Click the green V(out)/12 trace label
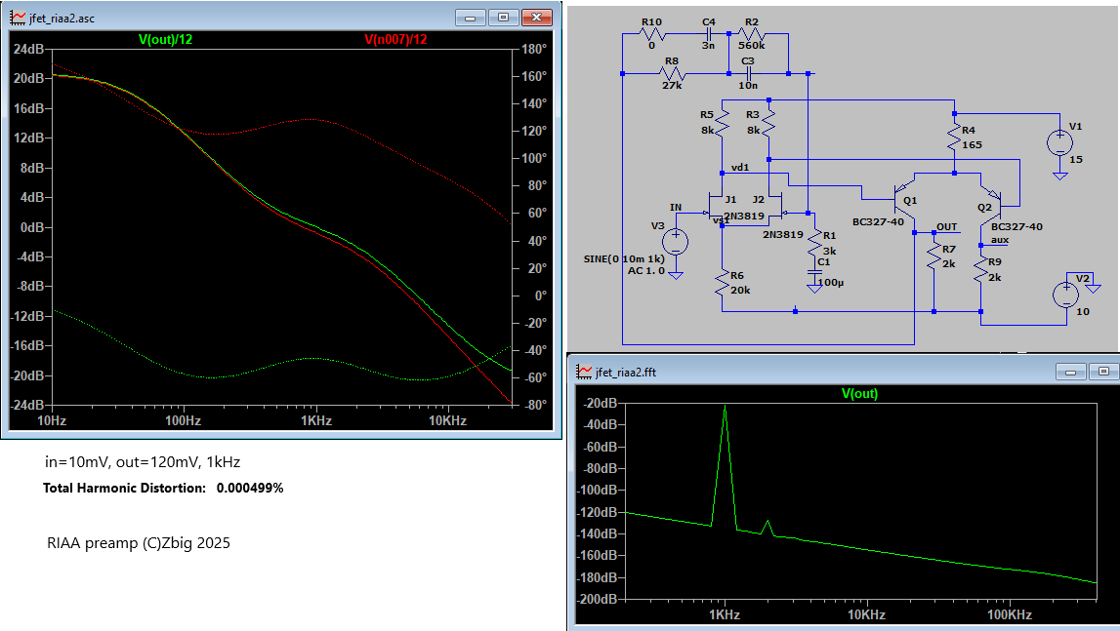The image size is (1120, 631). [x=165, y=39]
